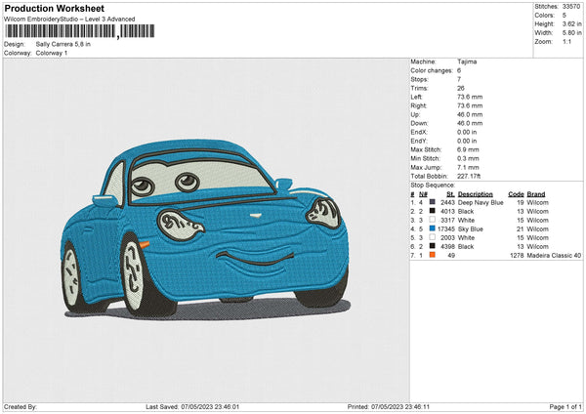Click the 'Deep Navy Blue' description text
586x414 pixels.
481,202
